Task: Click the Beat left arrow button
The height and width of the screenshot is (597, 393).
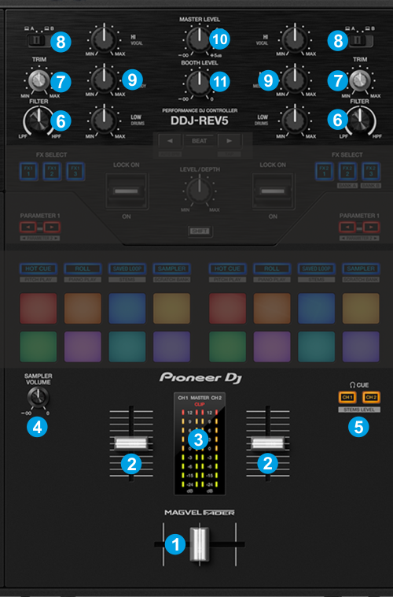Action: coord(170,140)
